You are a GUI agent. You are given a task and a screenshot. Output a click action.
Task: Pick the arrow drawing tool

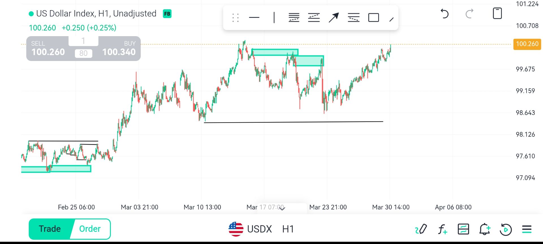coord(334,18)
